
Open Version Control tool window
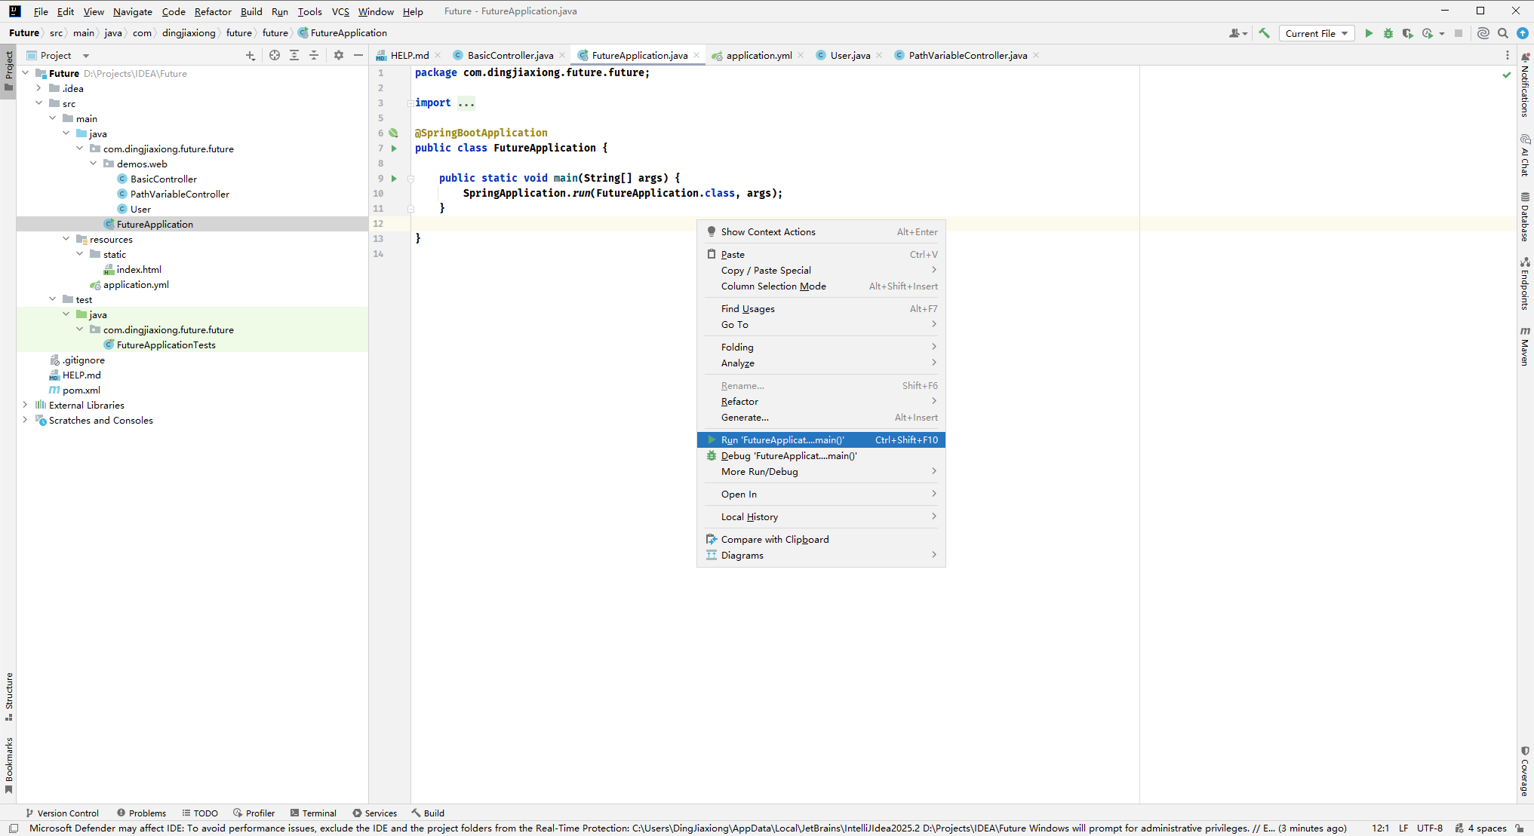(x=62, y=813)
